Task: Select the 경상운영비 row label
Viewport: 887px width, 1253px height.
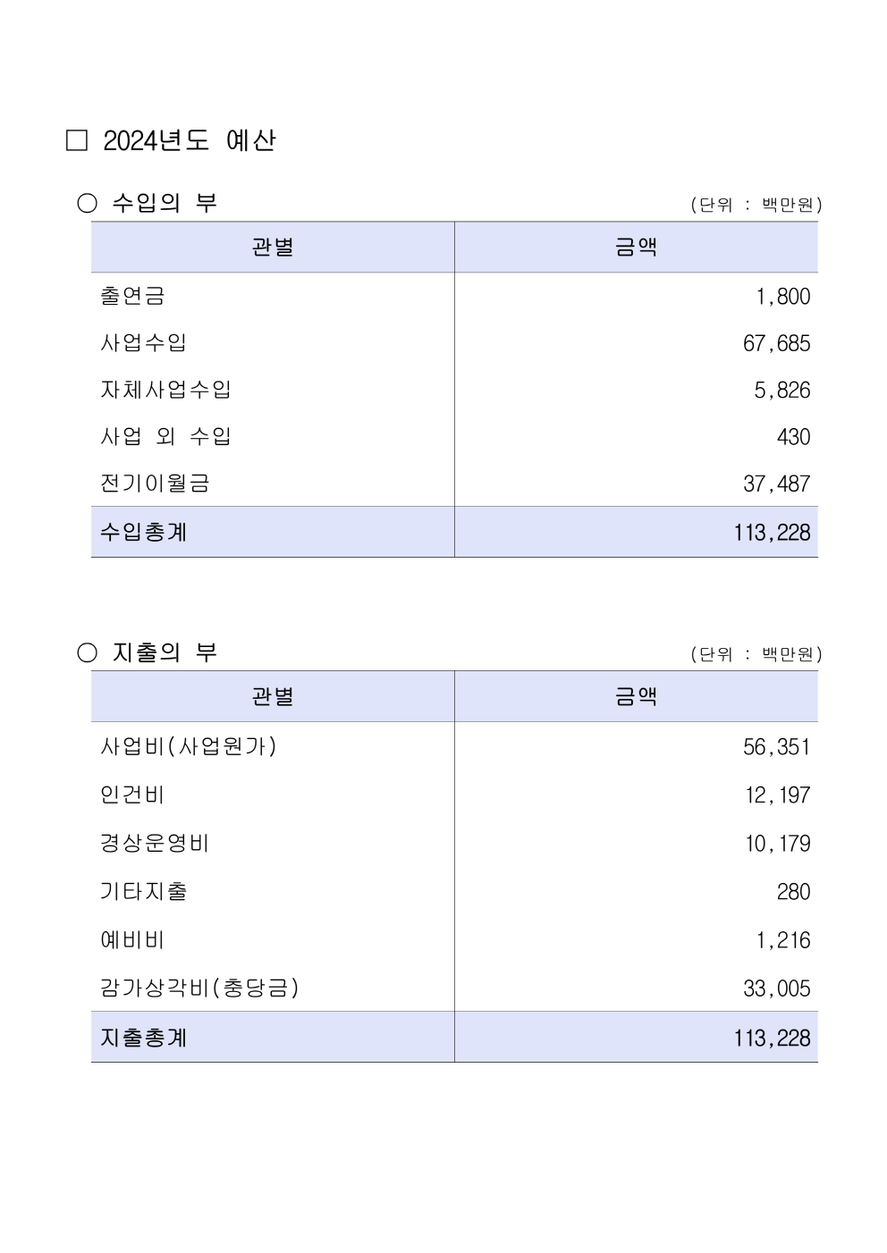Action: click(155, 843)
